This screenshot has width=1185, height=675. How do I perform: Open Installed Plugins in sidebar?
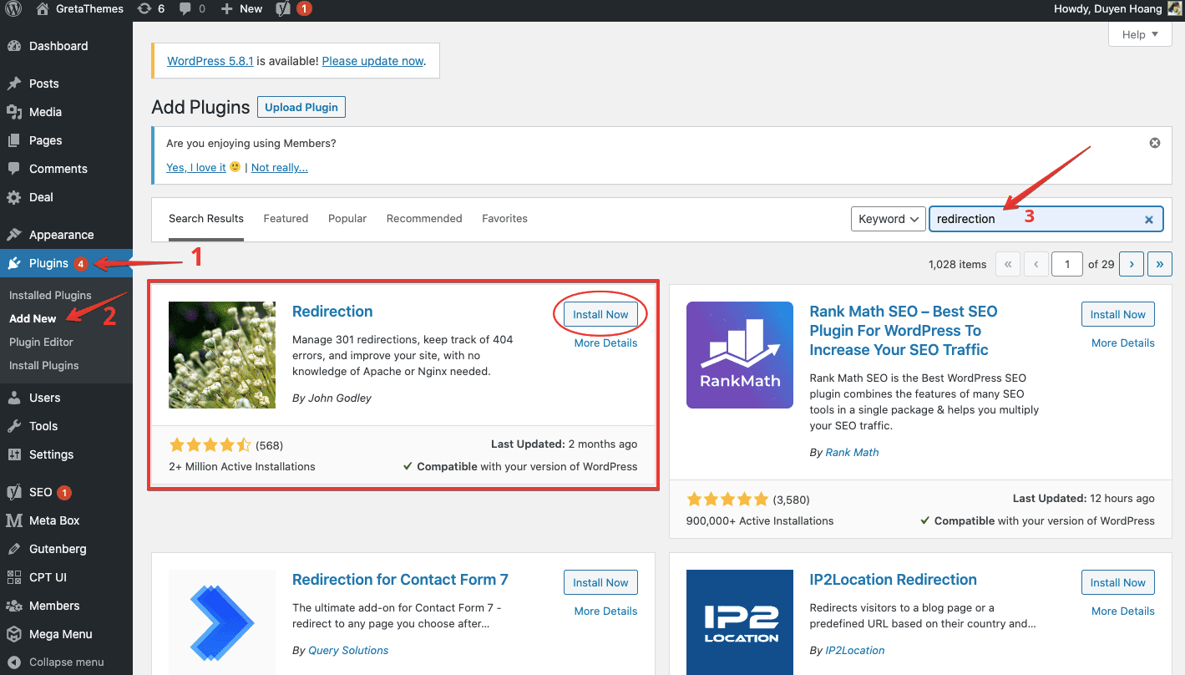(50, 295)
